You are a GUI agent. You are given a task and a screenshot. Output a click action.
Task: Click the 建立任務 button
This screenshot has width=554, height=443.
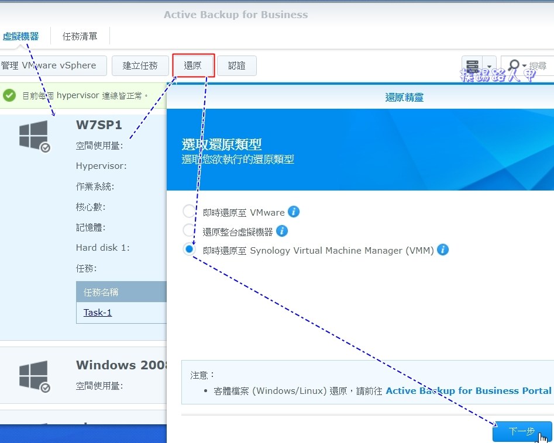tap(140, 65)
